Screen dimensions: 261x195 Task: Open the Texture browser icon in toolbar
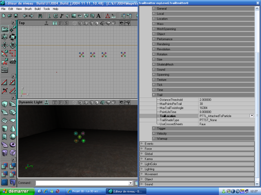click(74, 16)
